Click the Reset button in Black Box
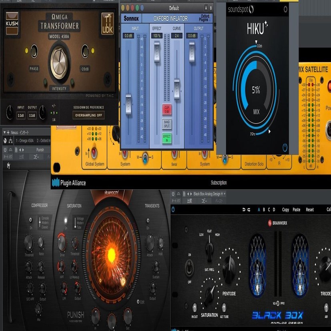Viewport: 331px width, 331px height. 310,210
